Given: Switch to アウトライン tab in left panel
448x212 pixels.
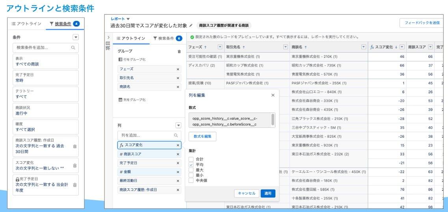Looking at the screenshot, I should (26, 24).
